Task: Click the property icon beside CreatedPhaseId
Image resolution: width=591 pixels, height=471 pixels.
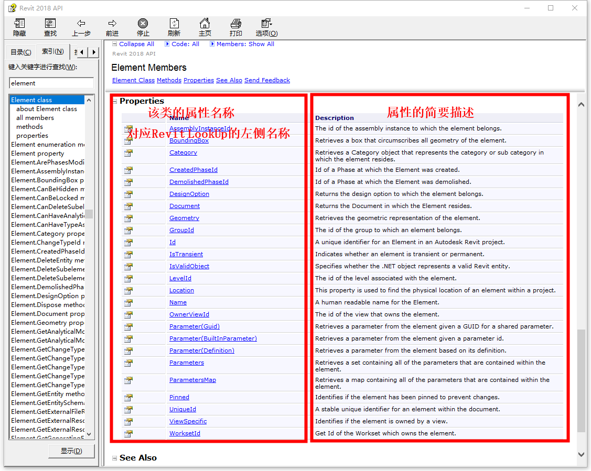Action: (x=128, y=170)
